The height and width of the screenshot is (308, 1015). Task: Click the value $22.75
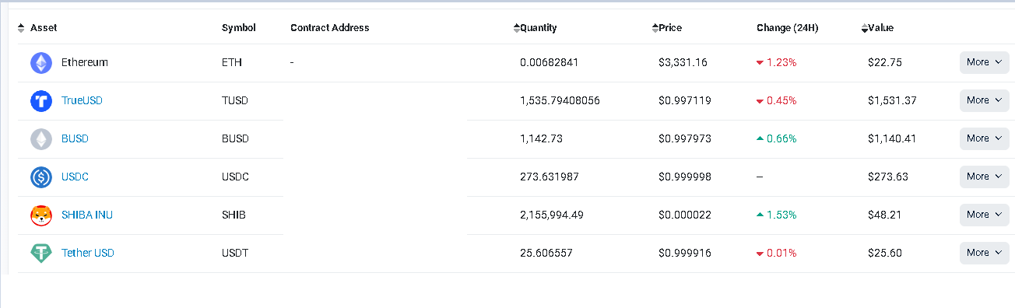[x=885, y=62]
